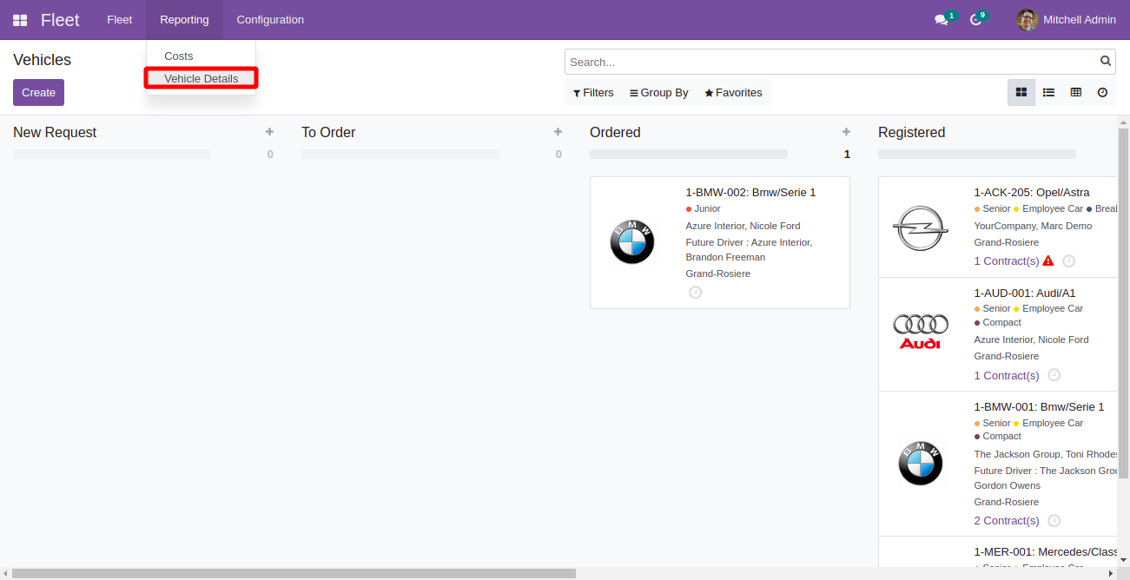Click BMW logo on 1-BMW-001 card
Viewport: 1130px width, 580px height.
[x=921, y=463]
